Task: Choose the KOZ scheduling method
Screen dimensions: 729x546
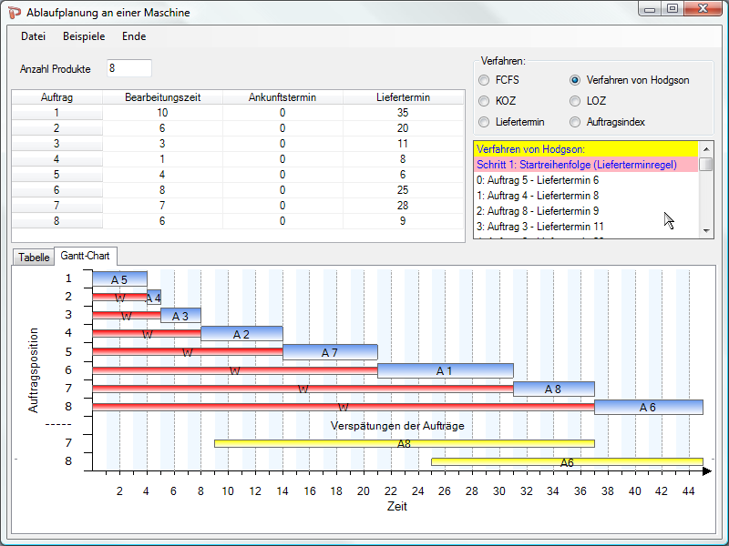Action: (x=484, y=101)
